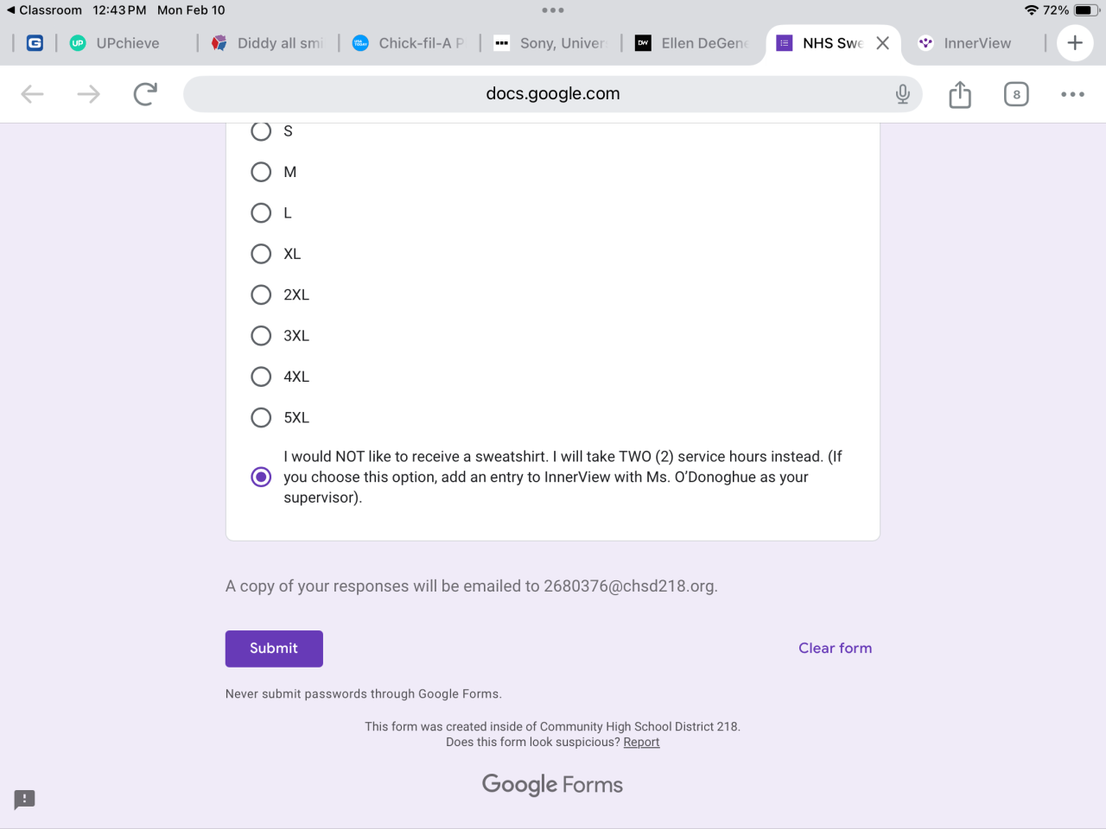Open a new browser tab
The image size is (1106, 829).
coord(1075,43)
